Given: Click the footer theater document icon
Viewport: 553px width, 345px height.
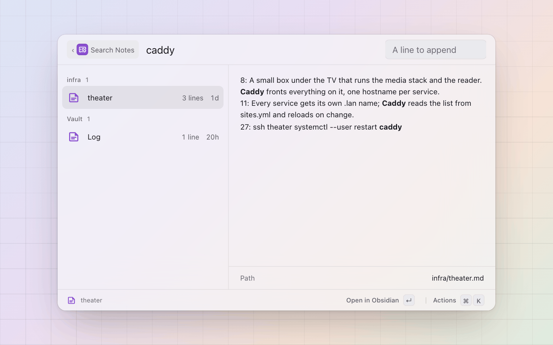Looking at the screenshot, I should pyautogui.click(x=71, y=300).
